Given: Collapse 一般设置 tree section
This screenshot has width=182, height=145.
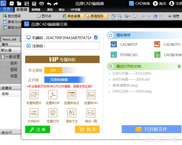Looking at the screenshot, I should click(3, 57).
